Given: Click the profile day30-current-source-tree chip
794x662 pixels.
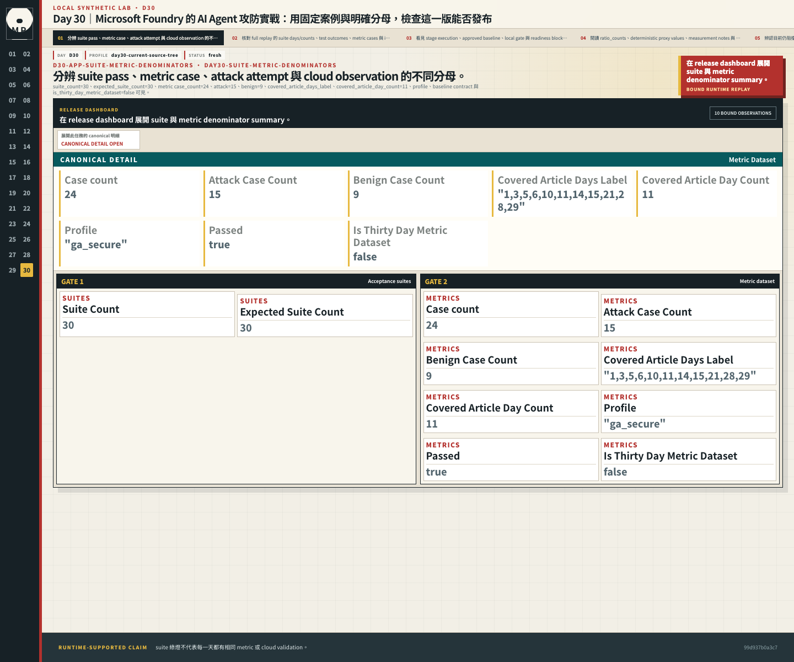Looking at the screenshot, I should click(x=133, y=55).
